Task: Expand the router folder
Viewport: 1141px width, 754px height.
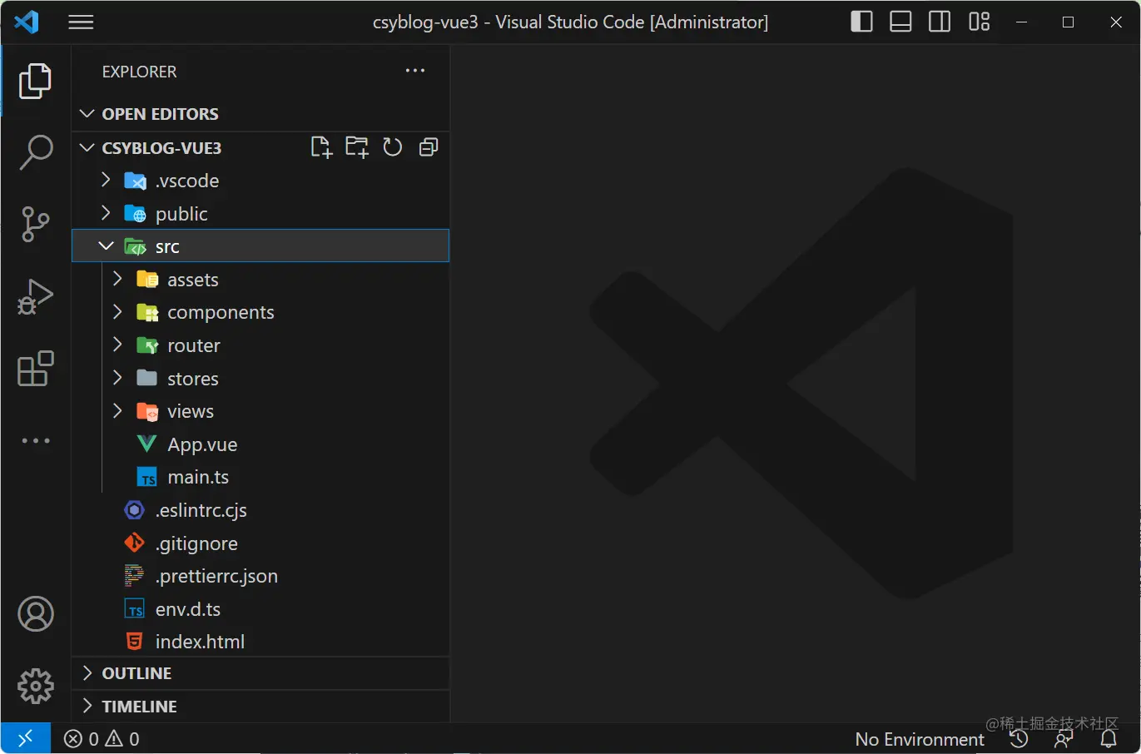Action: coord(117,345)
